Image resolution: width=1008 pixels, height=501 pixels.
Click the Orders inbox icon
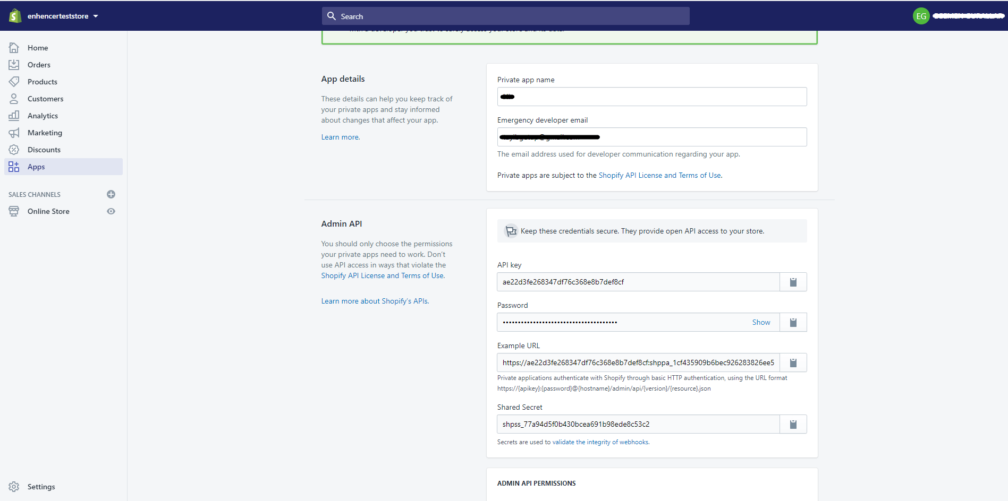click(x=14, y=65)
